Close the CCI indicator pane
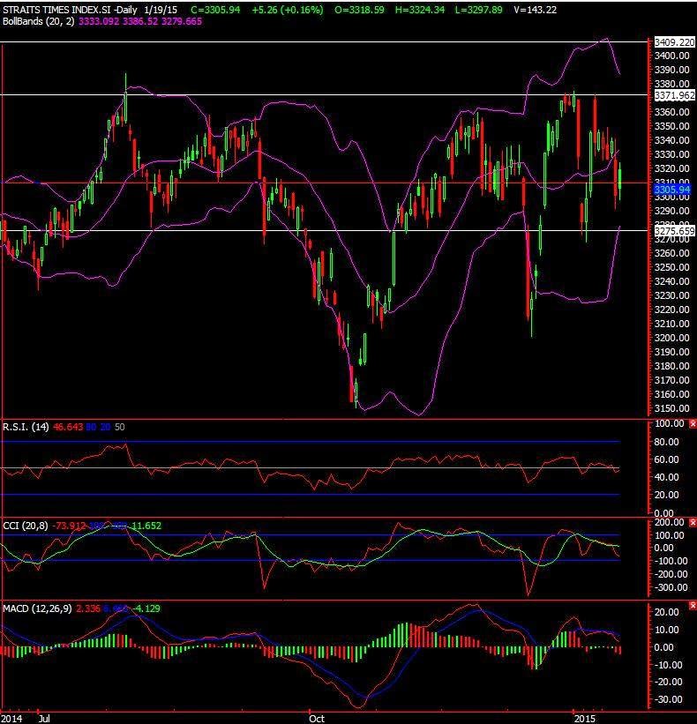The height and width of the screenshot is (724, 697). (x=693, y=523)
